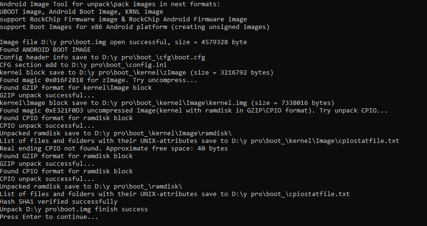Click the "Found magic 0x016F2818" line

coord(99,80)
